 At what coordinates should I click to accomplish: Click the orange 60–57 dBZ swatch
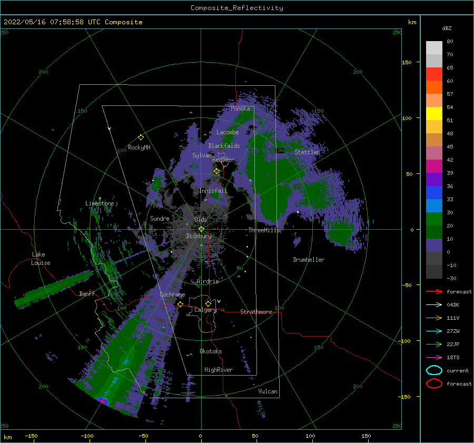434,87
